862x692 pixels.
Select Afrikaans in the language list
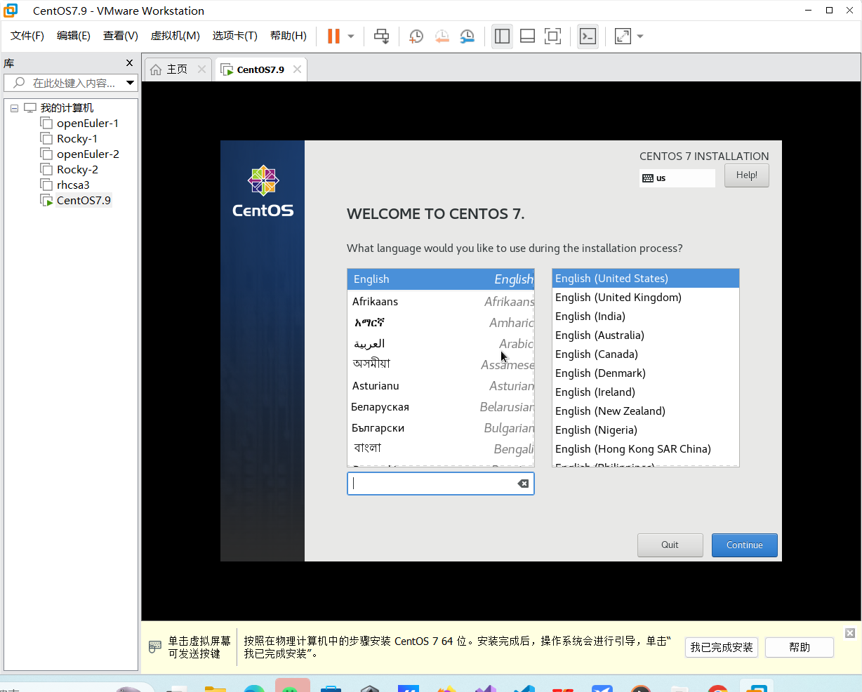tap(441, 302)
